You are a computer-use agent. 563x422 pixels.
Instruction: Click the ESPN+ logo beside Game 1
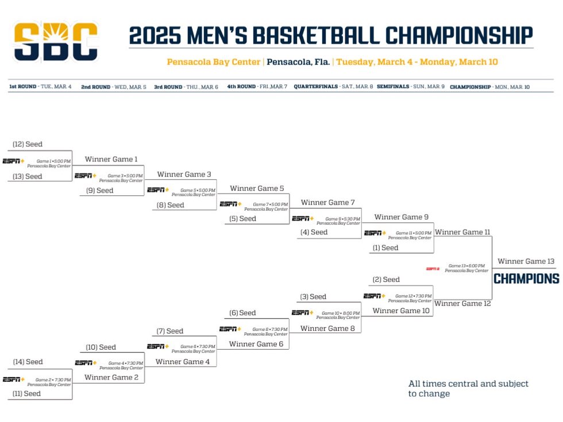[14, 161]
